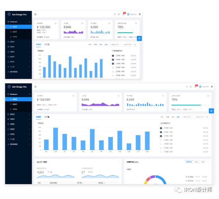Open language globe icon in upper dashboard

tap(140, 14)
